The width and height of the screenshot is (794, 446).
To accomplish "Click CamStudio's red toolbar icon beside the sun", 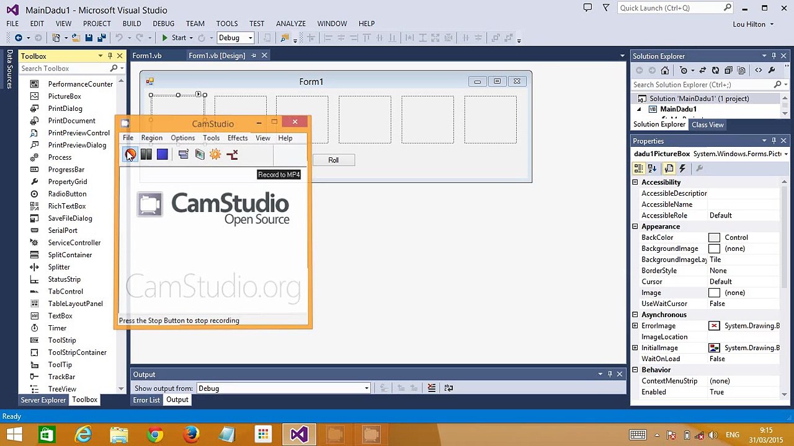I will tap(232, 154).
